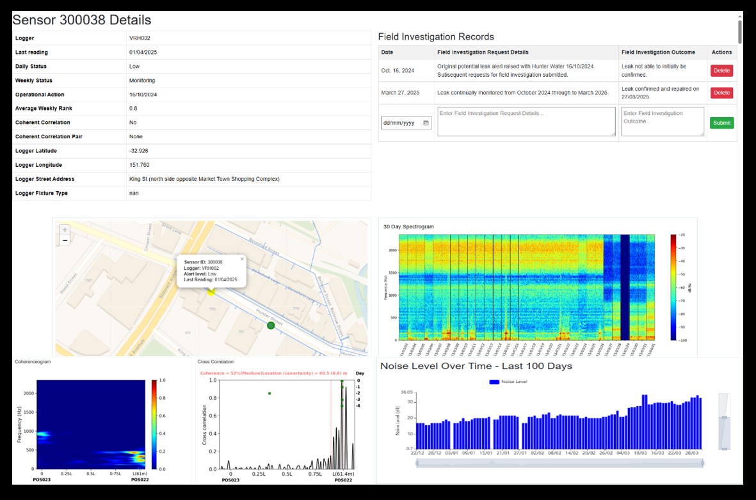
Task: Click the vertical range slider beside noise chart
Action: 723,433
